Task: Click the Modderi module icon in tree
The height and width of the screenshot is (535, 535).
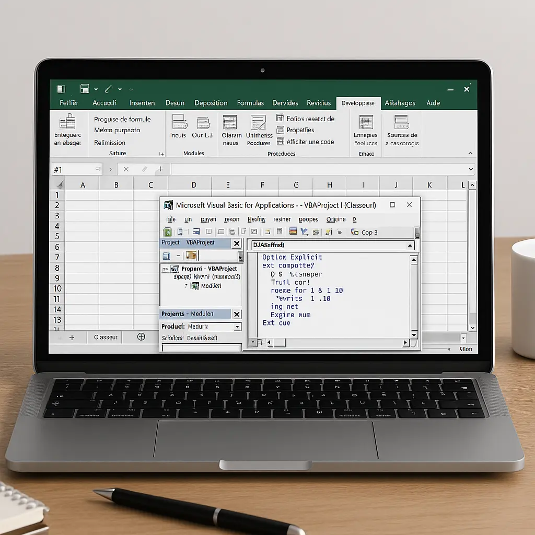Action: pos(195,286)
